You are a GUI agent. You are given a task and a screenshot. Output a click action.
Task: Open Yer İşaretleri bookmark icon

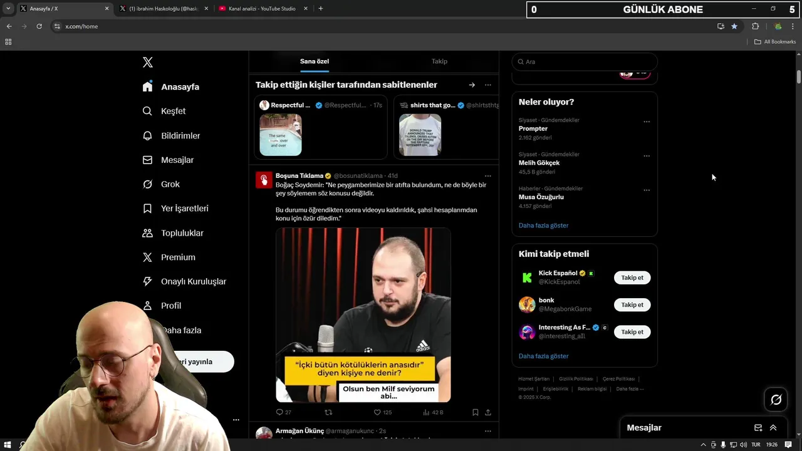click(x=147, y=208)
